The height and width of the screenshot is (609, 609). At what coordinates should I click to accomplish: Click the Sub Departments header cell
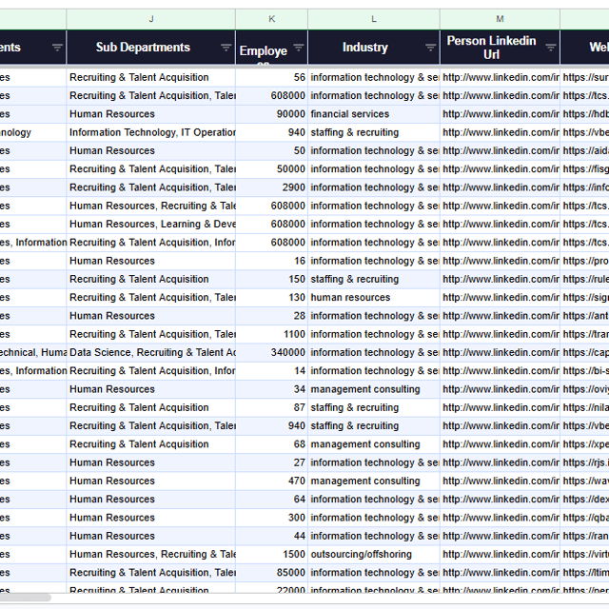pos(150,48)
